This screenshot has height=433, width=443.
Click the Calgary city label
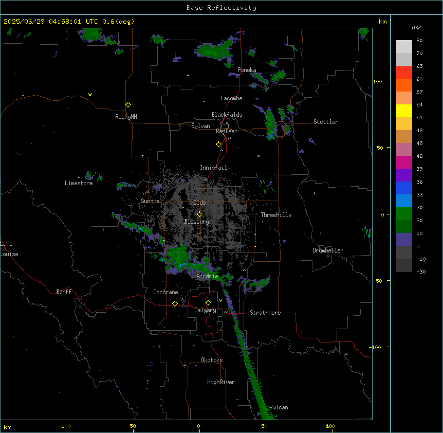[x=206, y=310]
